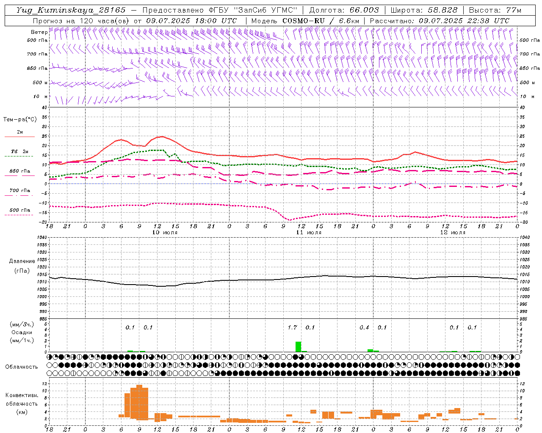Select the provider text ФГБУ "ЗапСиб УГМС"
The width and height of the screenshot is (542, 433).
(253, 10)
